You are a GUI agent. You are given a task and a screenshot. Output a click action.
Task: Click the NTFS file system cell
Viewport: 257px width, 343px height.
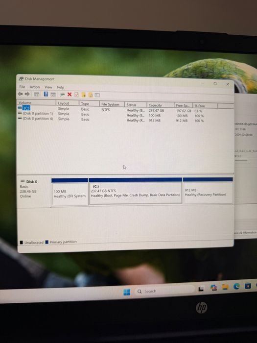[106, 110]
